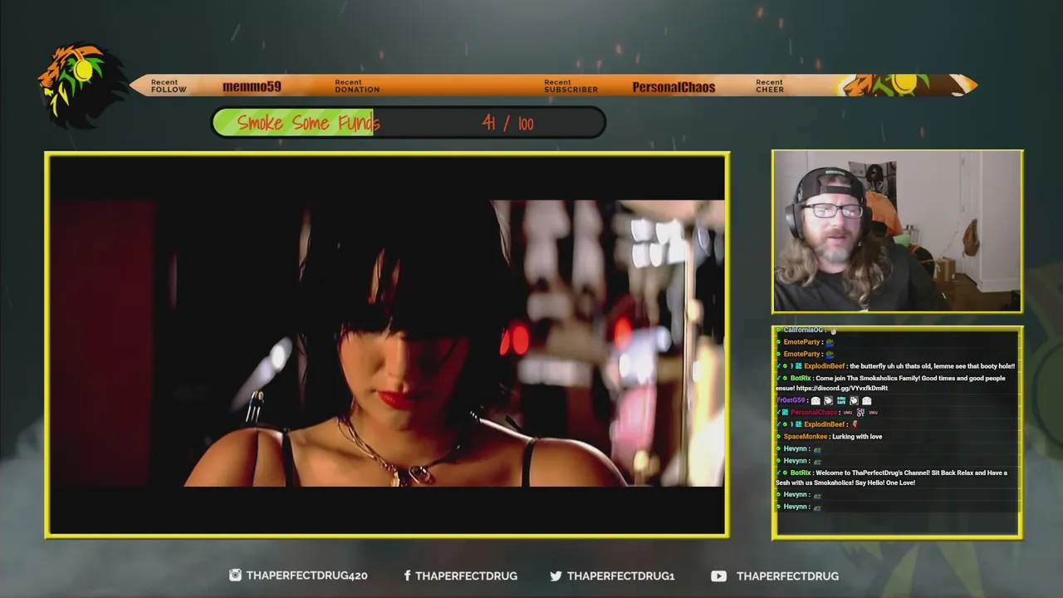Click the 41 / 100 goal counter
The height and width of the screenshot is (598, 1063).
pos(507,124)
